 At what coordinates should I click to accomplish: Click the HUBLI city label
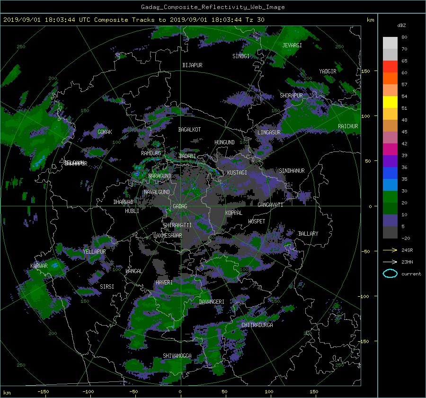click(x=132, y=211)
